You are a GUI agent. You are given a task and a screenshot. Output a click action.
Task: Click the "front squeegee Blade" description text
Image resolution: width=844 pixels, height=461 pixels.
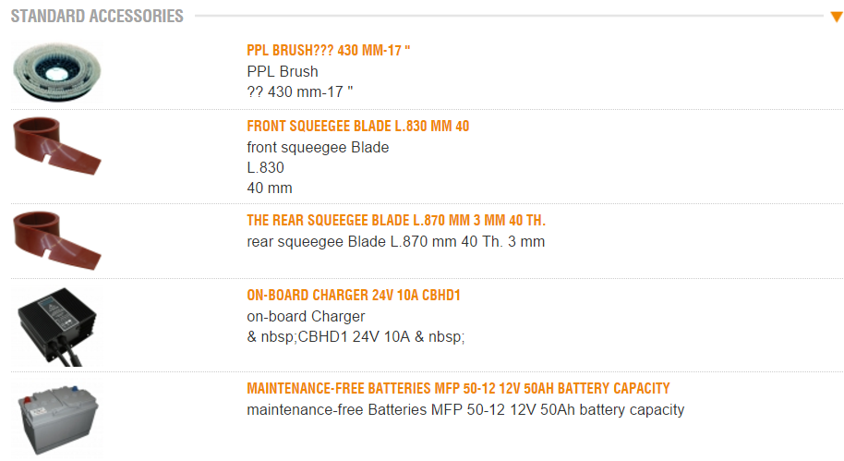[318, 147]
